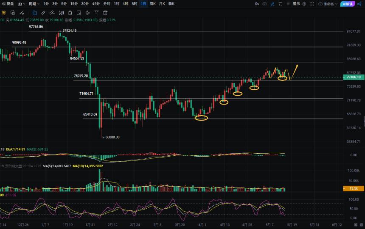Switch to the 季K quarterly chart
Screen dimensions: 365x229
pos(171,4)
